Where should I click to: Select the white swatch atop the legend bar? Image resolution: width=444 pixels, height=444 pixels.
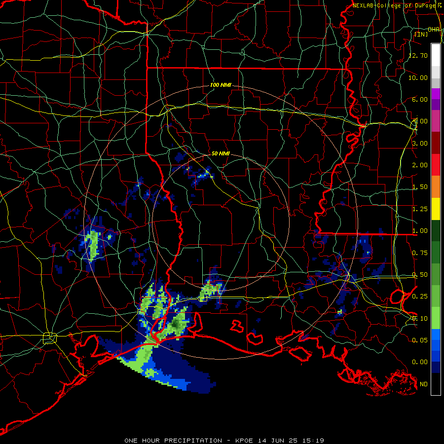click(x=436, y=55)
